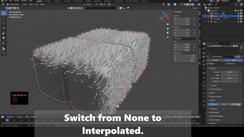Adjust the Hair Length value field

point(230,78)
